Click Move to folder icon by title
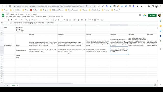The height and width of the screenshot is (92, 163). pos(29,14)
